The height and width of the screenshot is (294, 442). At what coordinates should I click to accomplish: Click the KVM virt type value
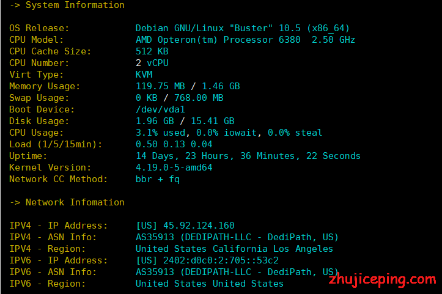tap(144, 75)
